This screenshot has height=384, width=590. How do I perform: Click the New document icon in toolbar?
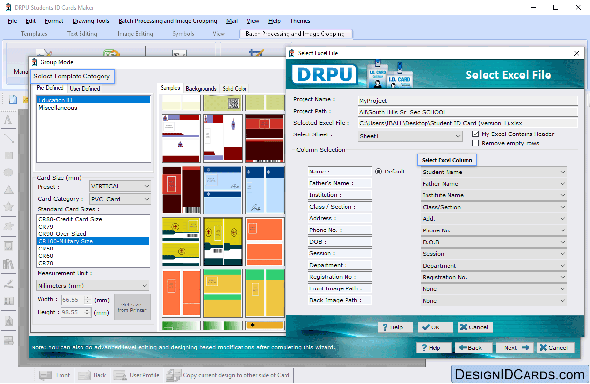[13, 99]
